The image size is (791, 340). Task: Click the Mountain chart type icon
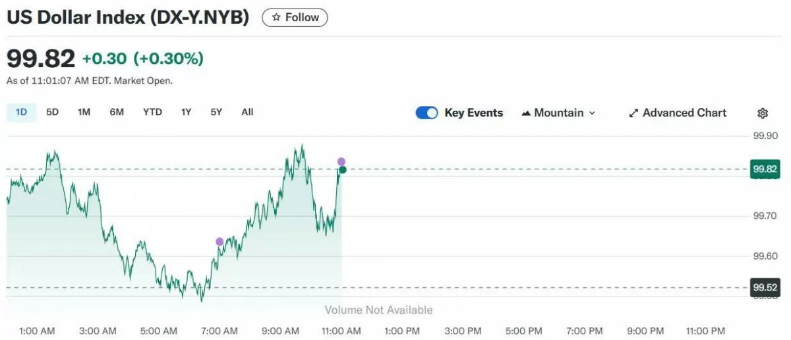(x=526, y=113)
